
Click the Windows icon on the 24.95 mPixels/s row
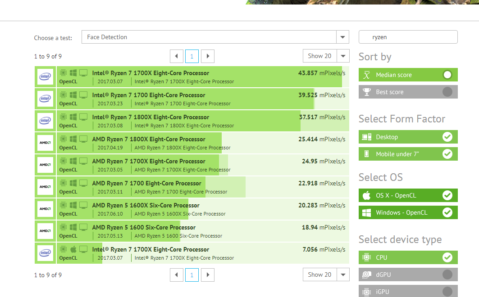(x=73, y=161)
